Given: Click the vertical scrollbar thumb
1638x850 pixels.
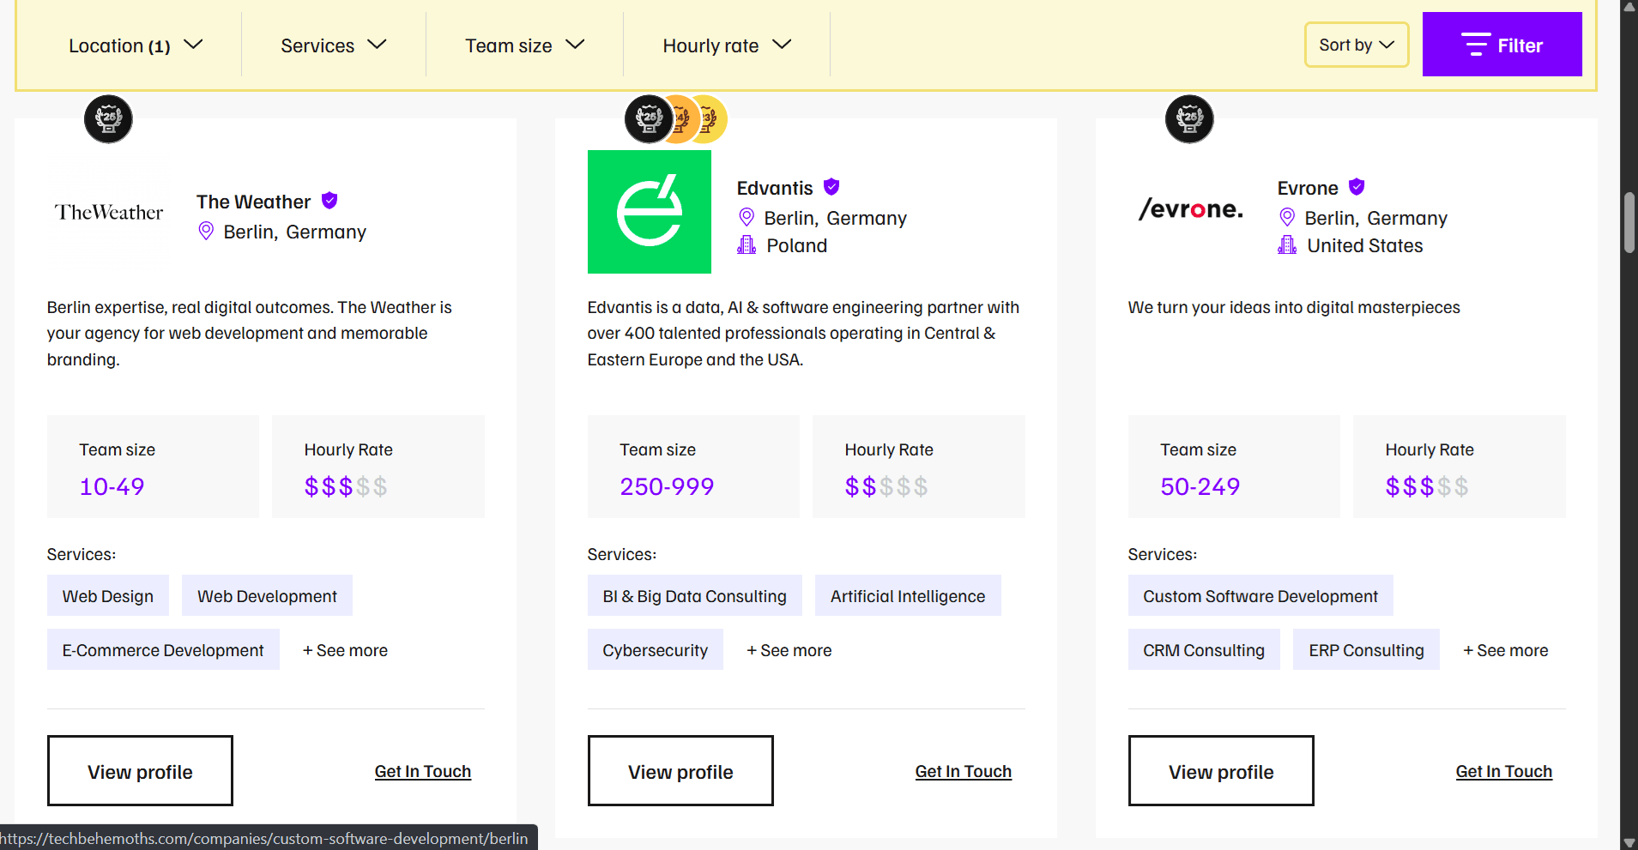Looking at the screenshot, I should pyautogui.click(x=1629, y=223).
